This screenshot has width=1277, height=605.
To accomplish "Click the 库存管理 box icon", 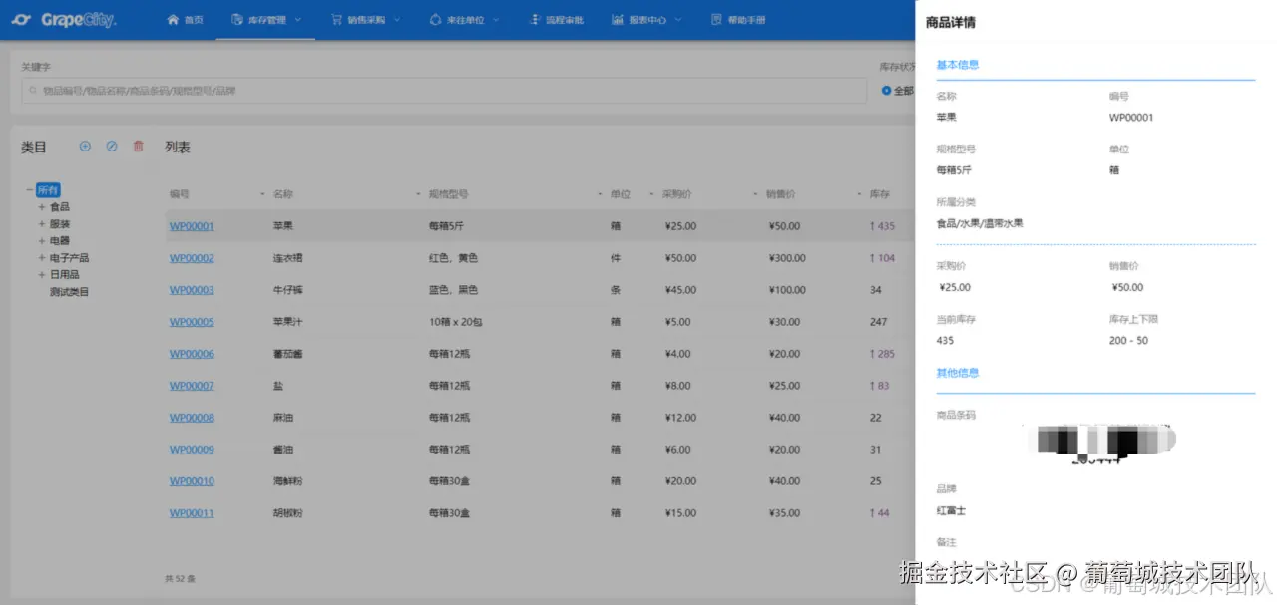I will pos(236,20).
